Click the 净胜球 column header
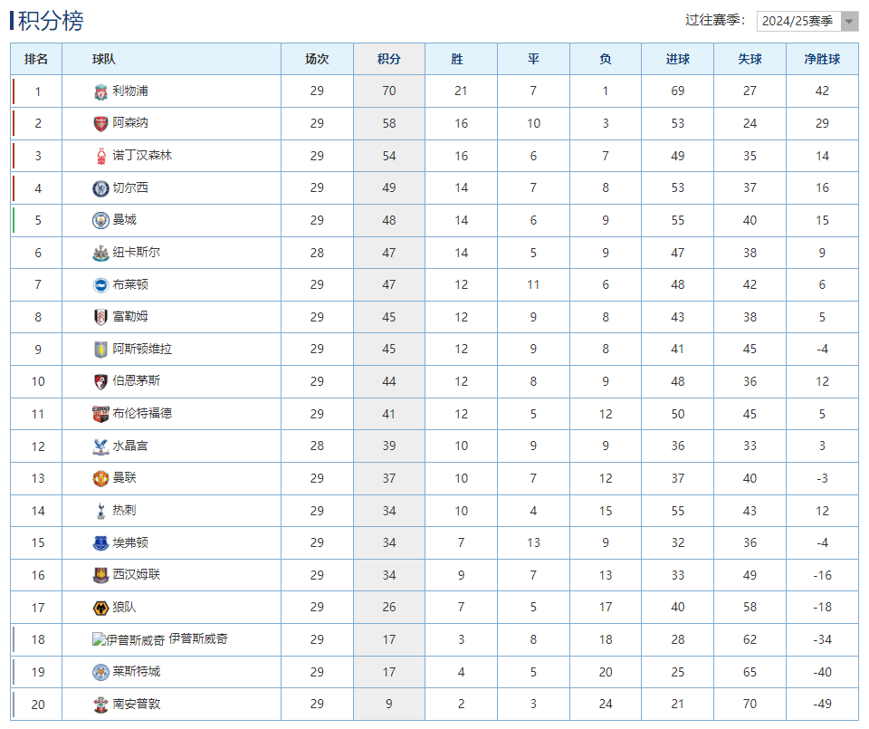869x729 pixels. coord(822,59)
